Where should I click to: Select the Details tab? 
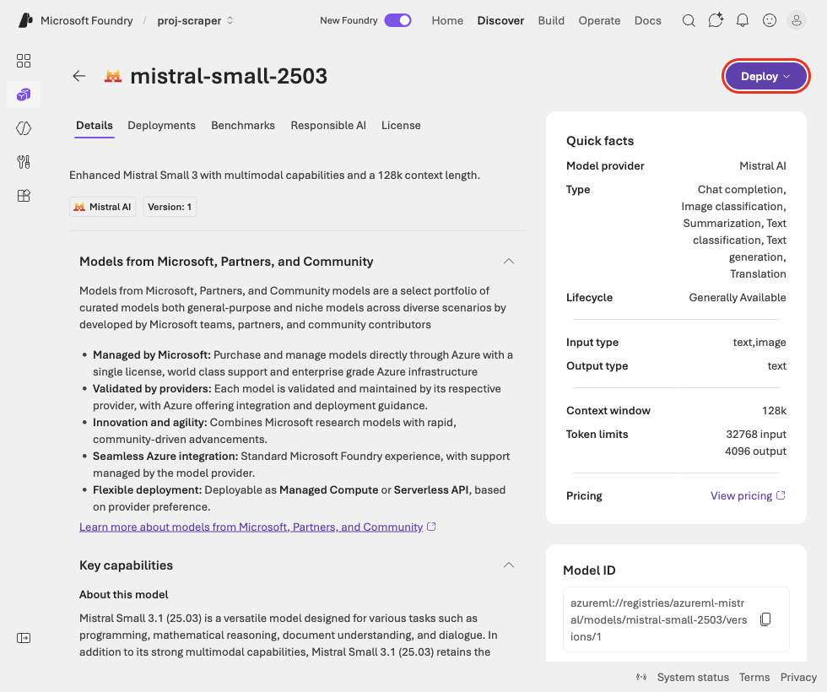pyautogui.click(x=95, y=126)
